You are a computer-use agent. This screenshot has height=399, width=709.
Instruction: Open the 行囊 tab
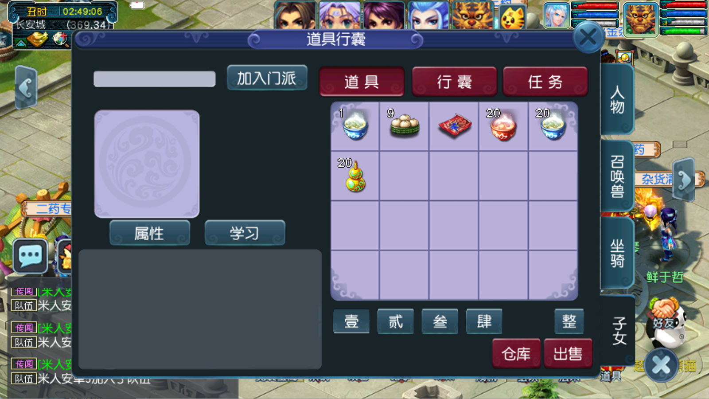pyautogui.click(x=455, y=82)
